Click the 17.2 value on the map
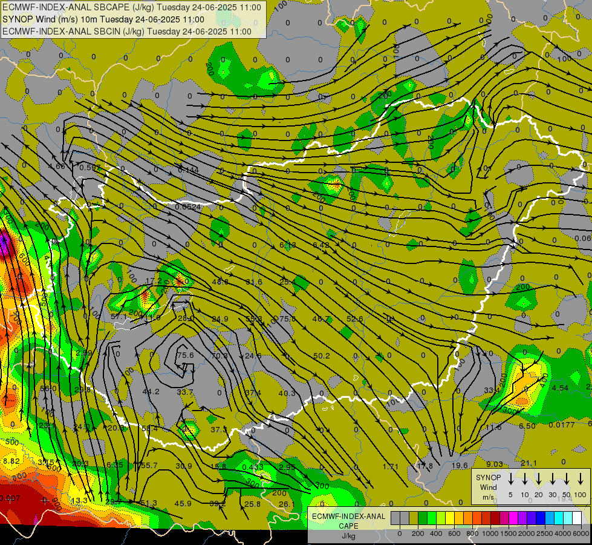 (154, 281)
